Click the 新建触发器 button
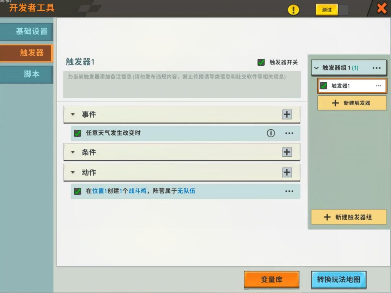The height and width of the screenshot is (293, 391). point(351,103)
